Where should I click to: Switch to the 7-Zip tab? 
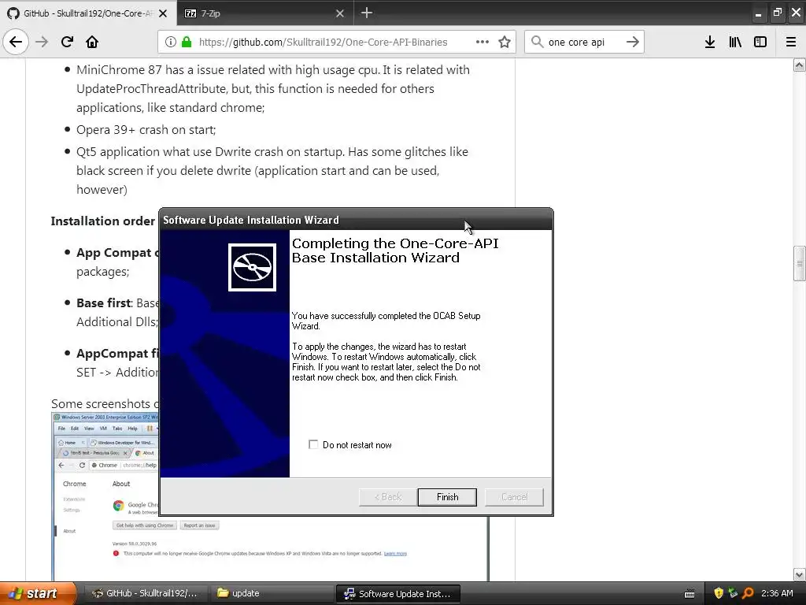265,13
